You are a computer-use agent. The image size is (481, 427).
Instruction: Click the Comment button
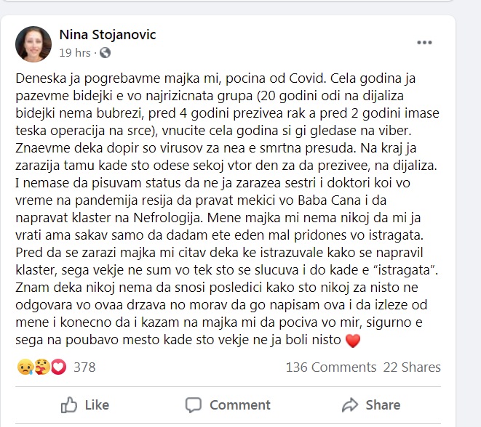pos(228,405)
